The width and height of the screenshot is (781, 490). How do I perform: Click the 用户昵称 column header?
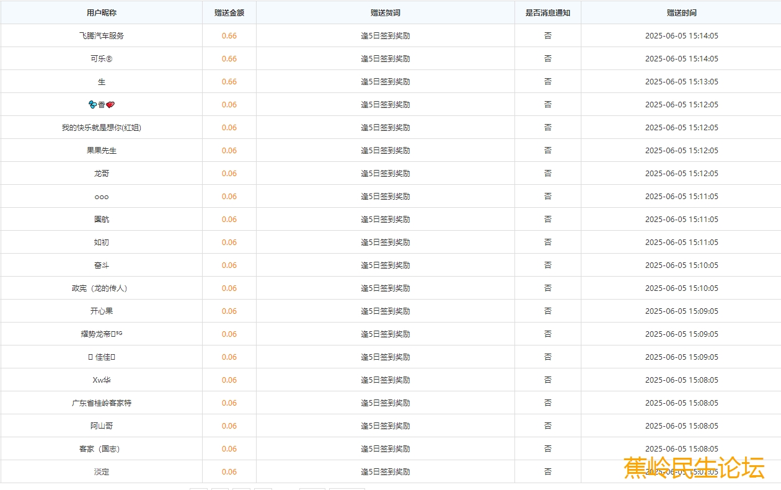tap(102, 12)
